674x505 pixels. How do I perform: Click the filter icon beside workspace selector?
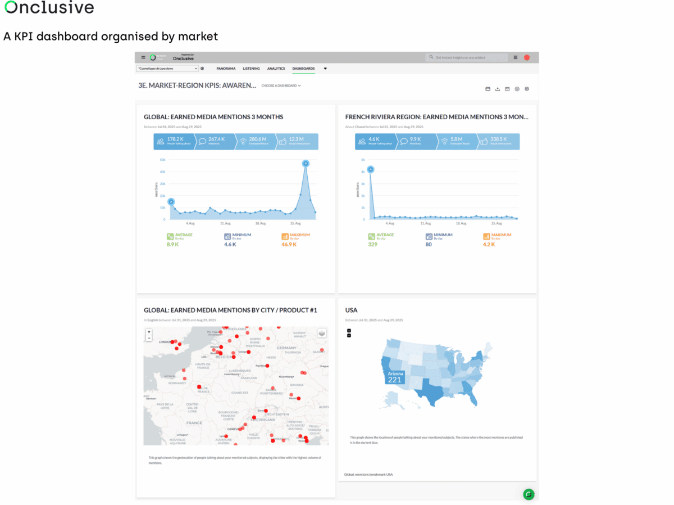coord(203,68)
